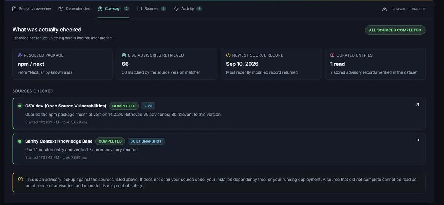Image resolution: width=444 pixels, height=205 pixels.
Task: Click the warning info icon in the disclaimer
Action: pyautogui.click(x=20, y=179)
